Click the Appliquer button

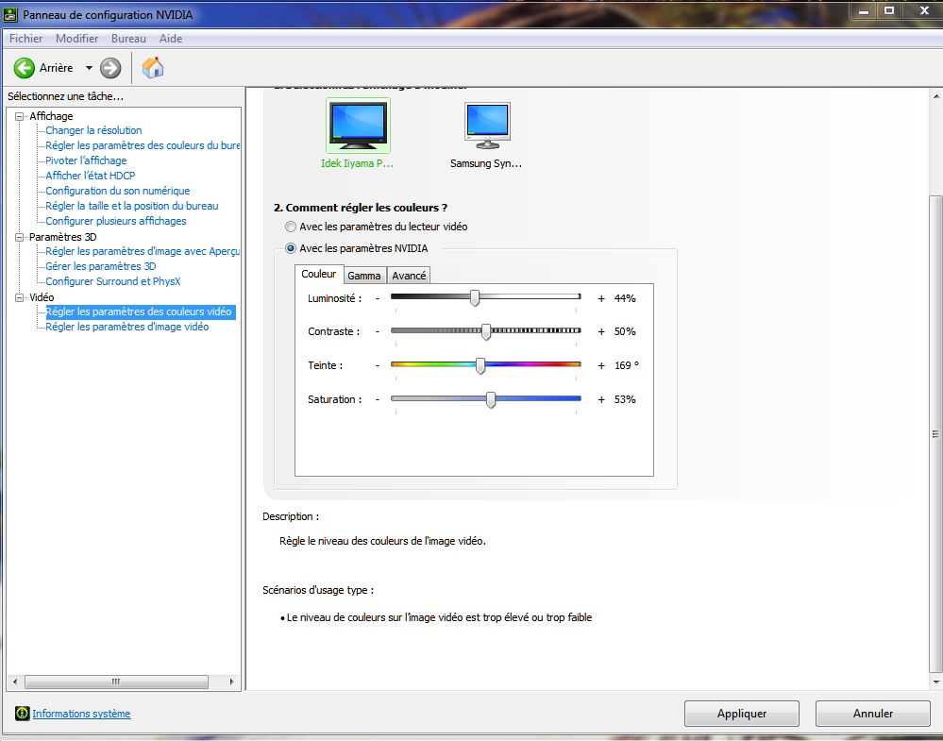coord(742,714)
